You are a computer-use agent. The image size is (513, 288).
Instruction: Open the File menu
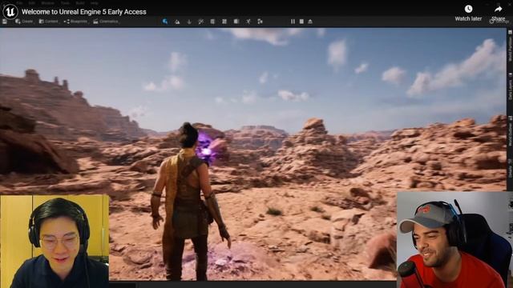19,3
